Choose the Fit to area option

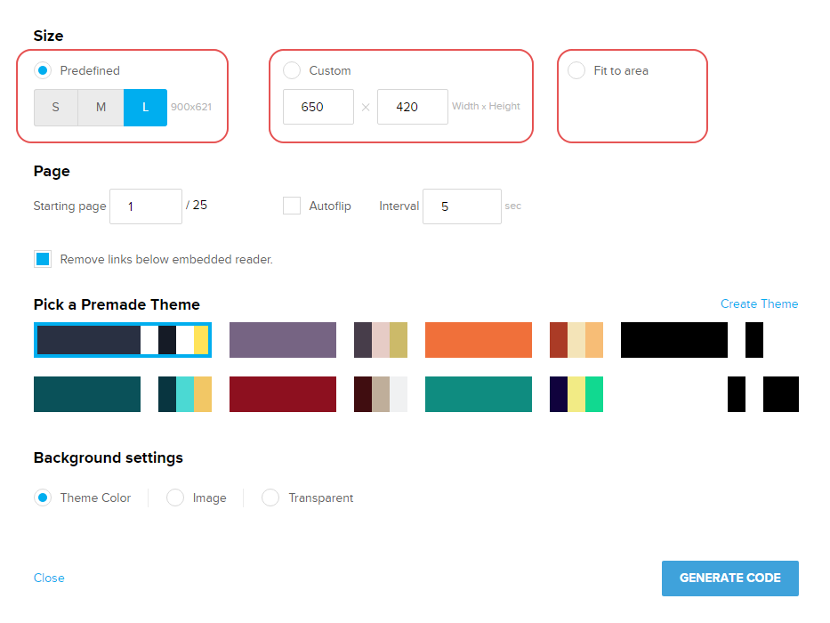tap(576, 70)
